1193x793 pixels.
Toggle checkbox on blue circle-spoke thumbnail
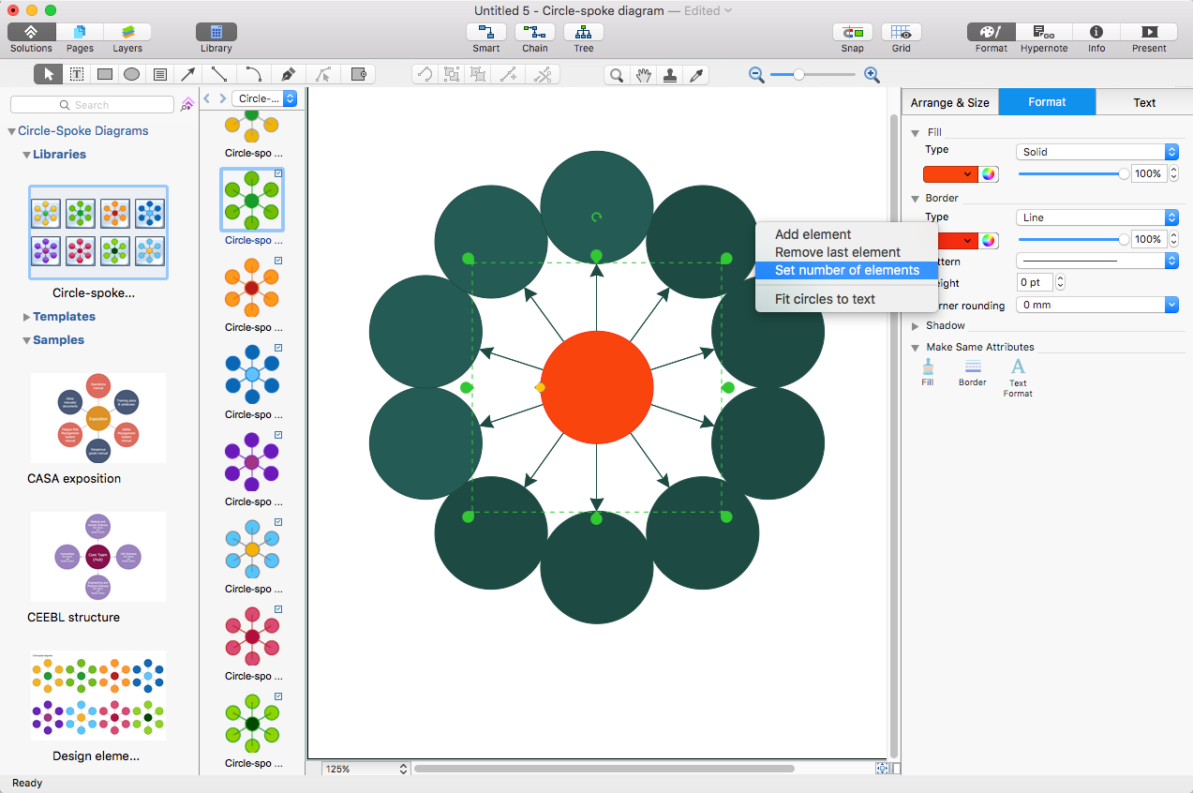[x=278, y=348]
